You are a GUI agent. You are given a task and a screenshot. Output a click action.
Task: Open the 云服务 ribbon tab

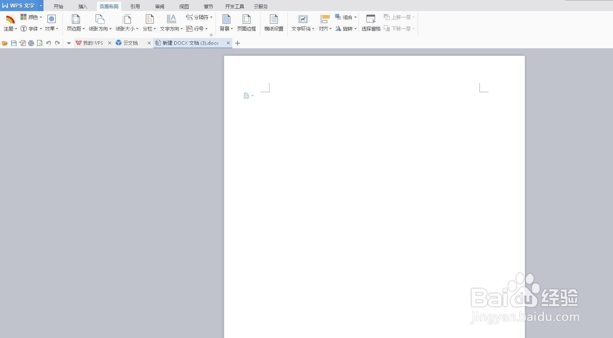pyautogui.click(x=261, y=6)
